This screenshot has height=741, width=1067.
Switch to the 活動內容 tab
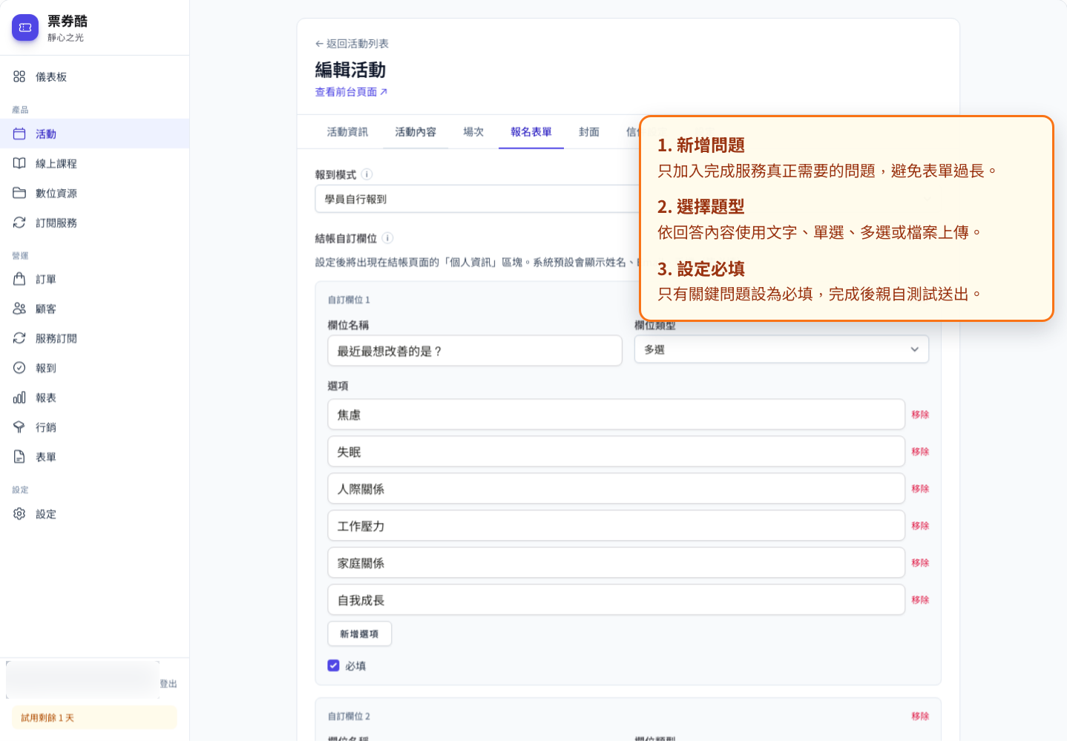(416, 132)
